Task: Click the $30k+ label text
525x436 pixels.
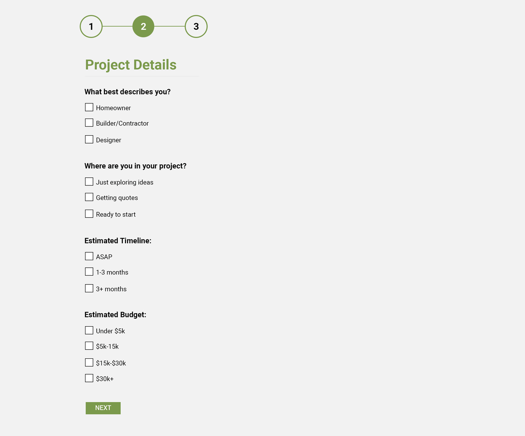Action: [x=105, y=379]
